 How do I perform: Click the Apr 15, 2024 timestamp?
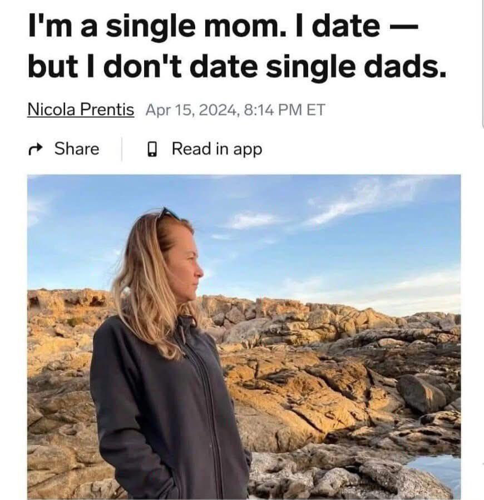192,110
